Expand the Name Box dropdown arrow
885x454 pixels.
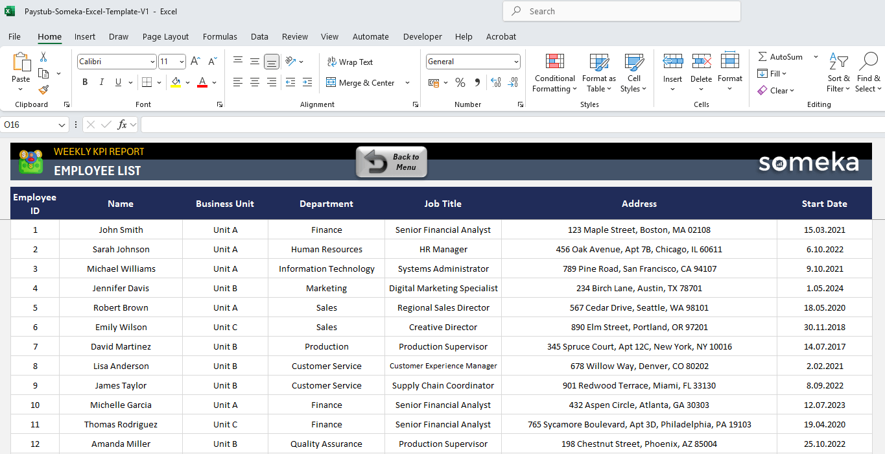click(62, 125)
